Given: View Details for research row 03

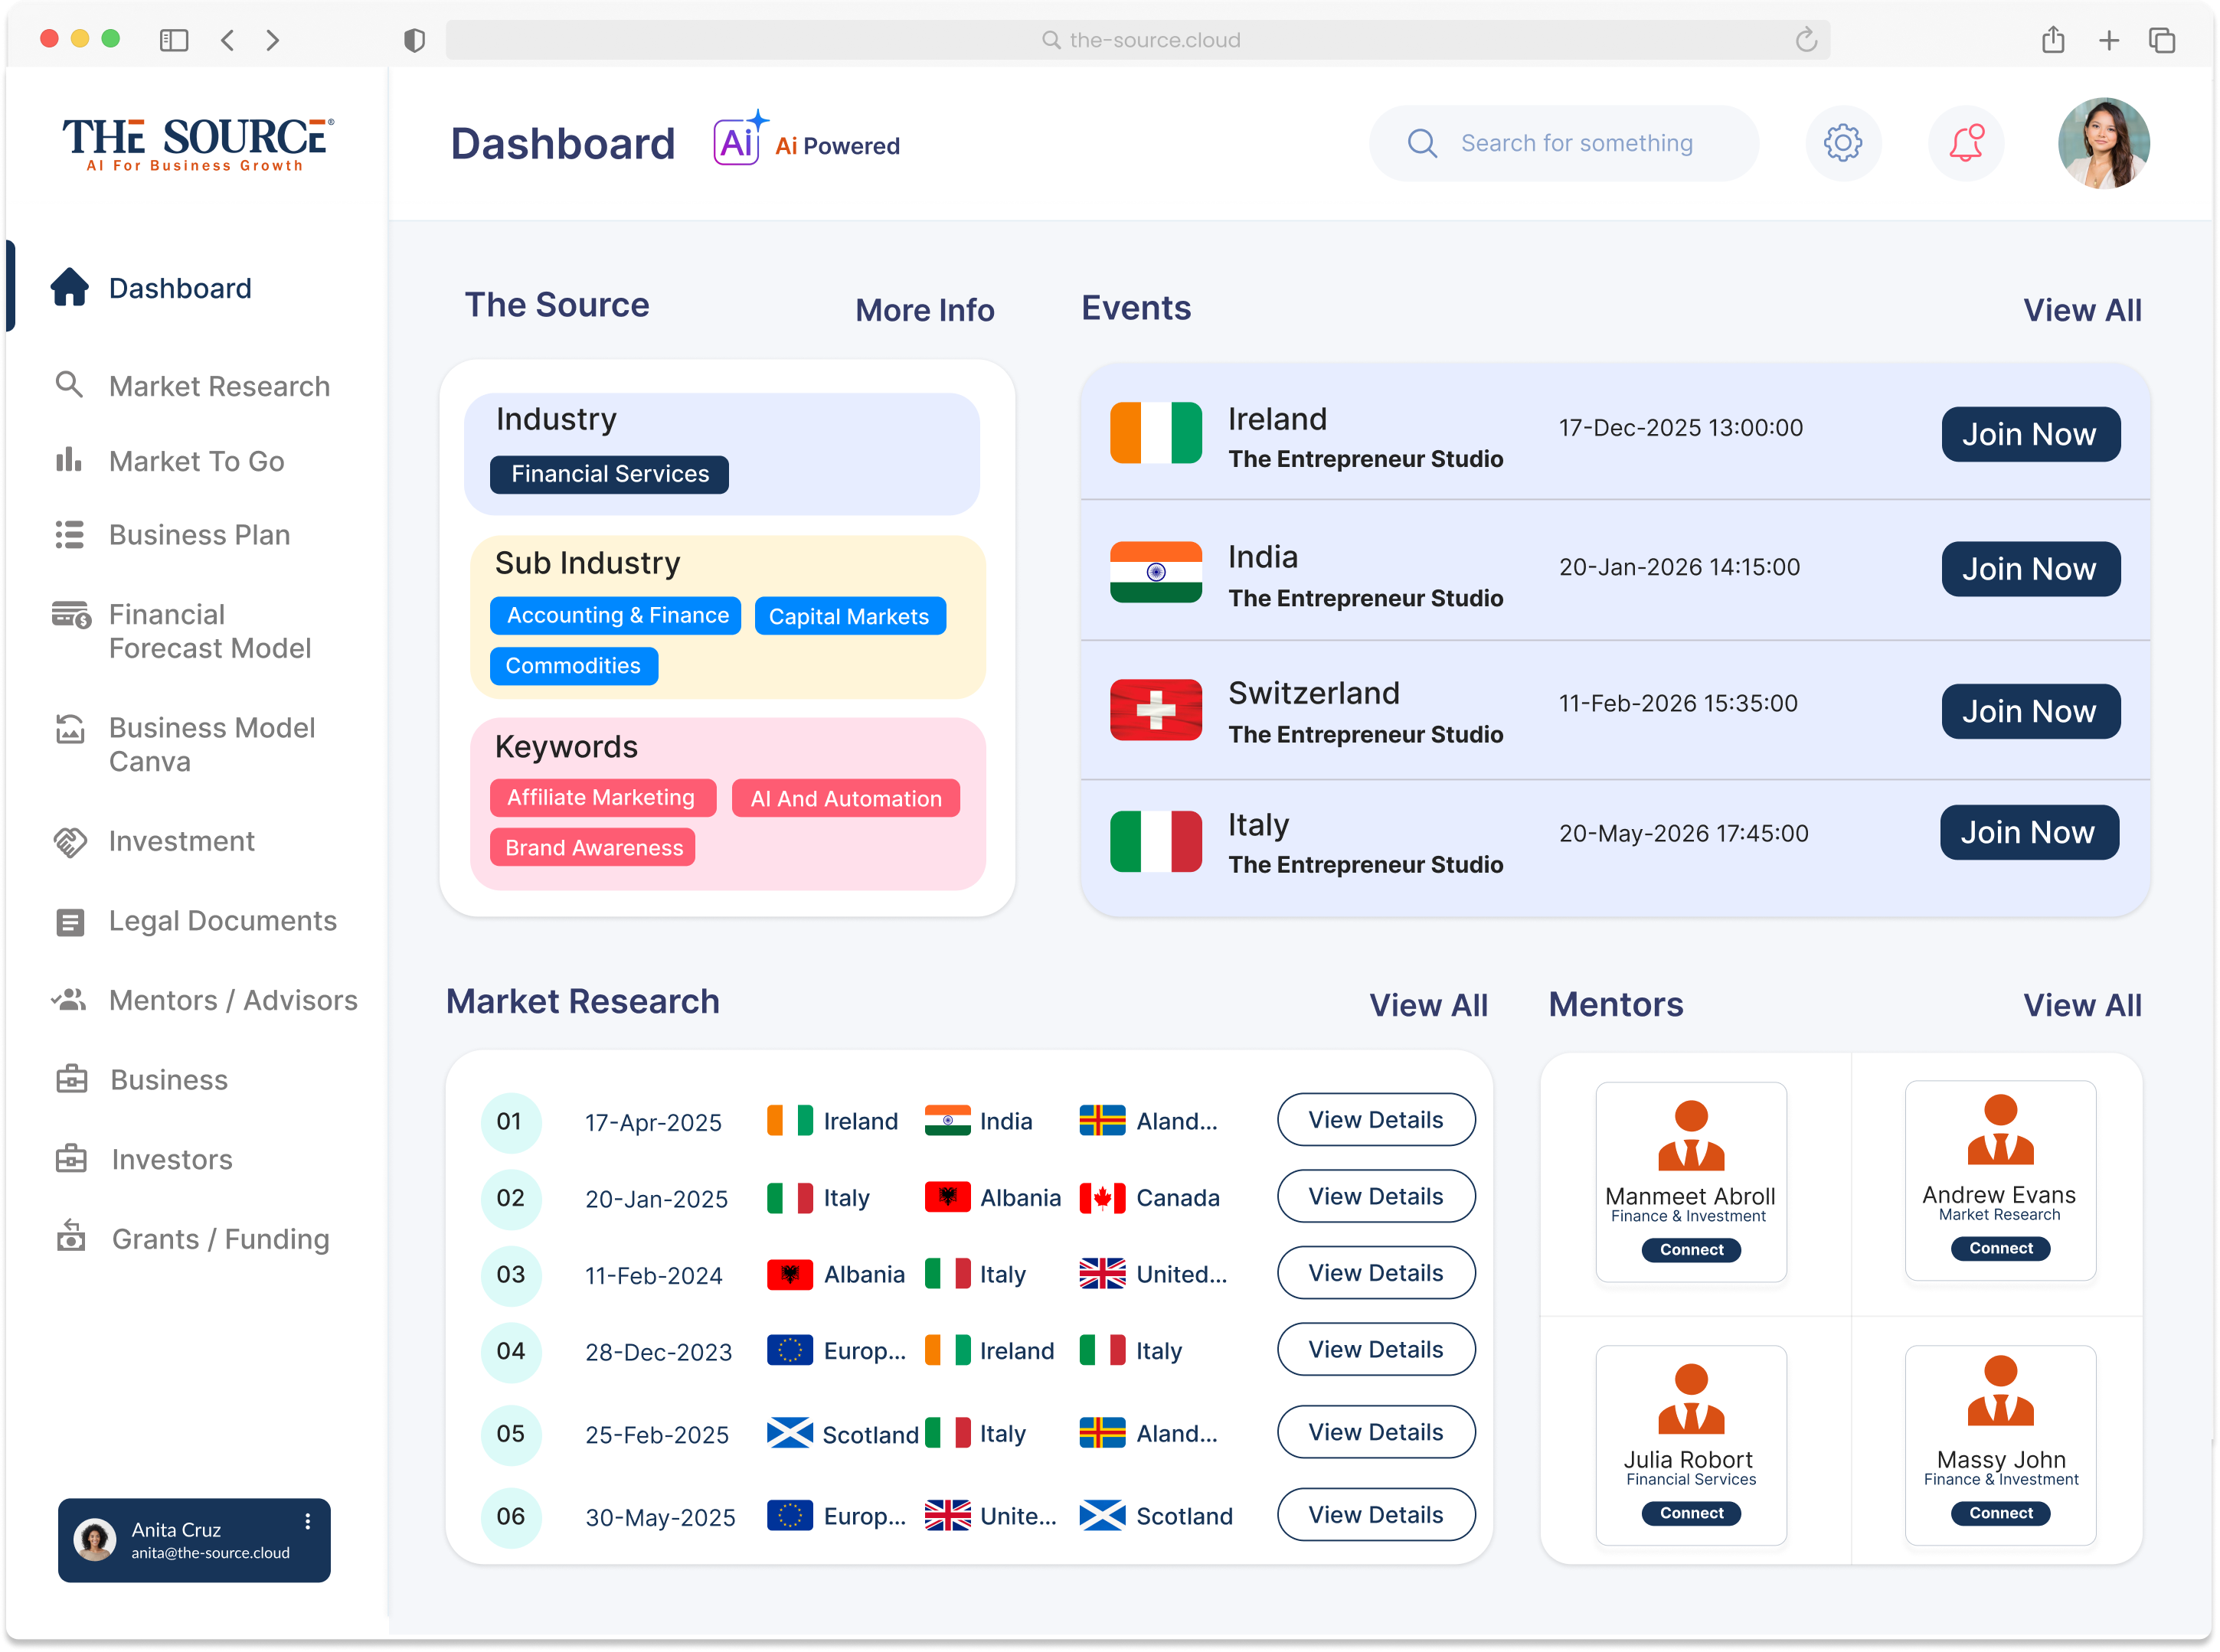Looking at the screenshot, I should (1375, 1273).
